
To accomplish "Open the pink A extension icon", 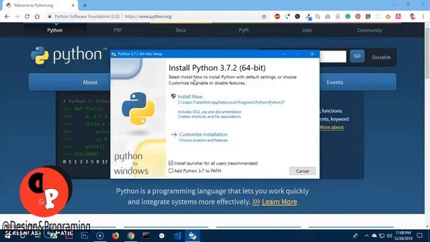I will point(398,16).
